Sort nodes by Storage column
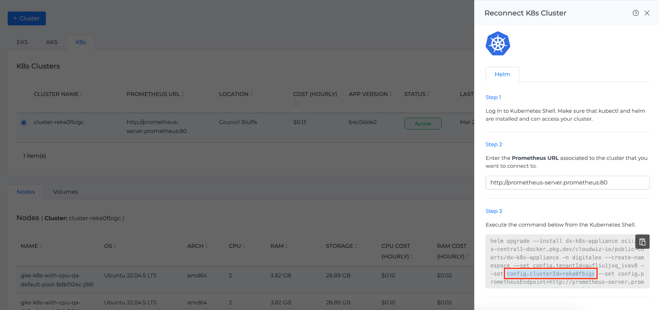 356,246
